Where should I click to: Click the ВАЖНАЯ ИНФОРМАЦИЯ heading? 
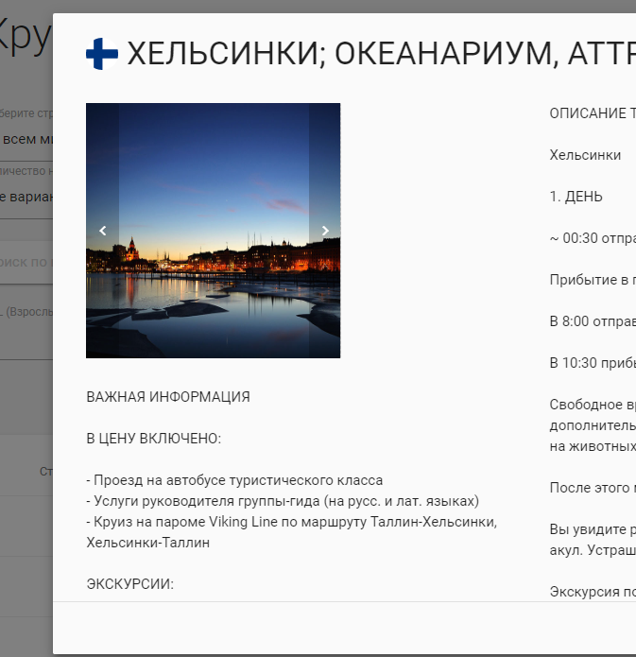pyautogui.click(x=168, y=397)
